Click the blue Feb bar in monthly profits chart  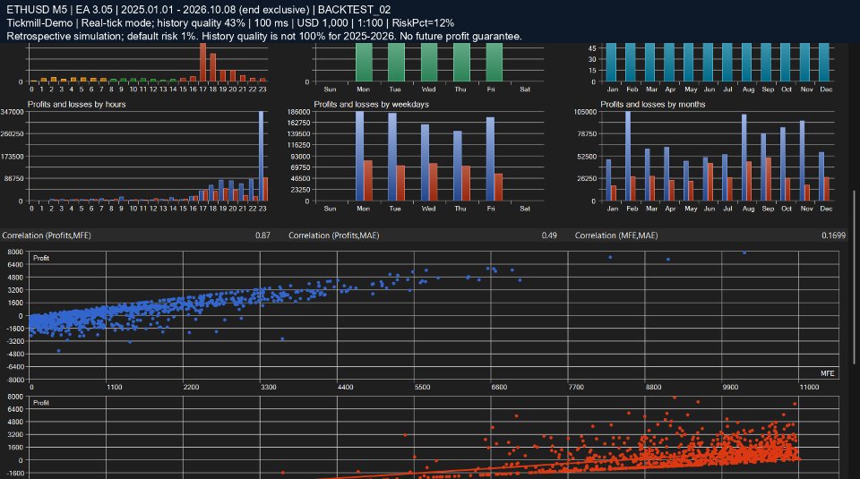point(628,156)
